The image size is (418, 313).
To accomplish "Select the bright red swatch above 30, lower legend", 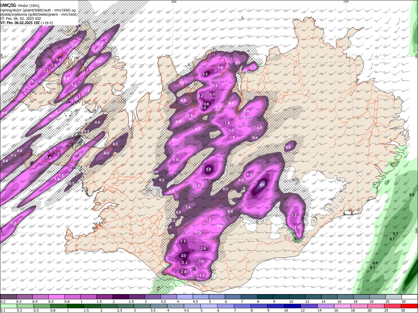I will 409,306.
